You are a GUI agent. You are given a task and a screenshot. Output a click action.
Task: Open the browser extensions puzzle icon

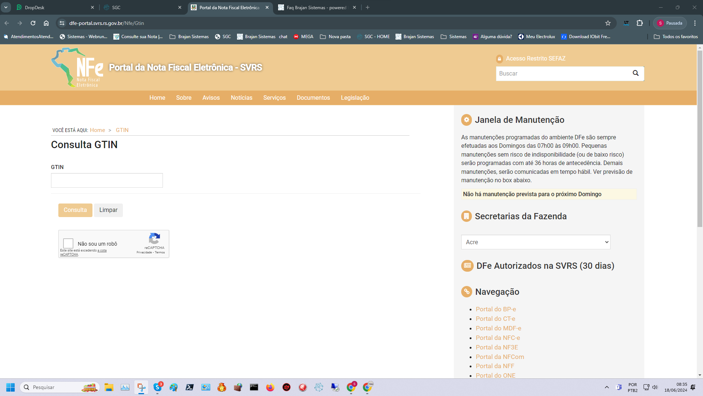coord(640,23)
